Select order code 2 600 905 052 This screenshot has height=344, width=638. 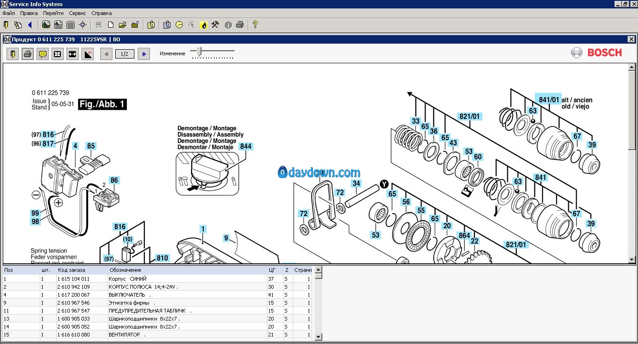[74, 327]
